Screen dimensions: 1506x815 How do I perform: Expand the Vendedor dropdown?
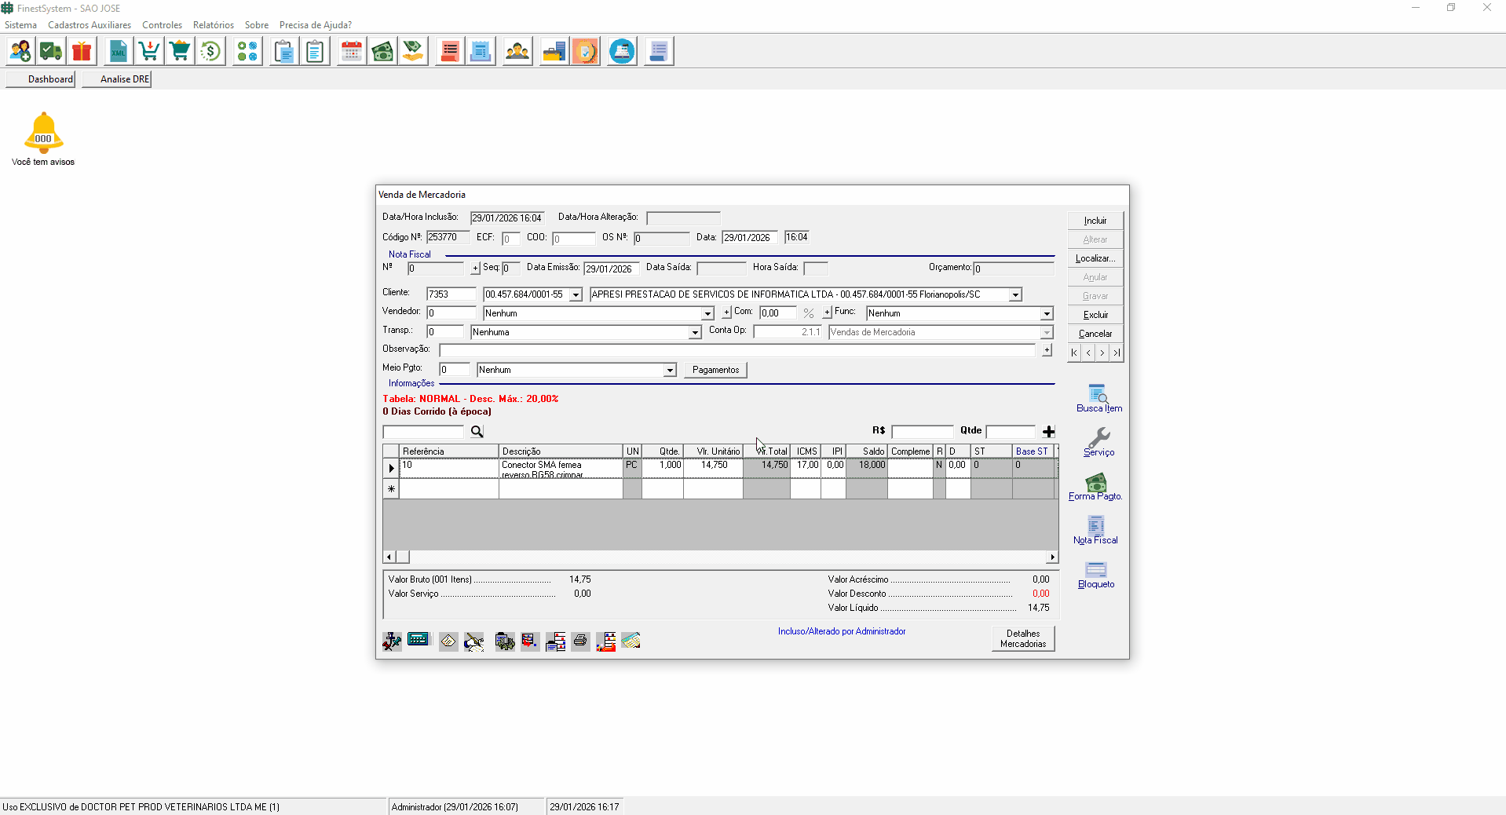707,314
